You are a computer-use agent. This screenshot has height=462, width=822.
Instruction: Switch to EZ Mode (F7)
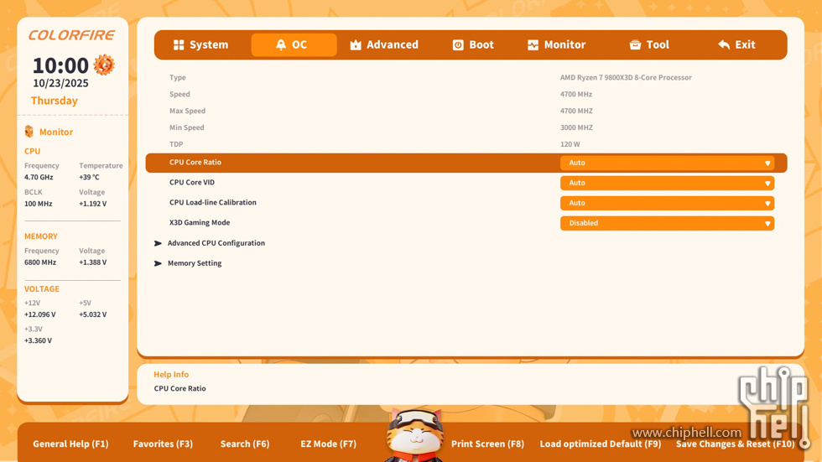[x=328, y=444]
